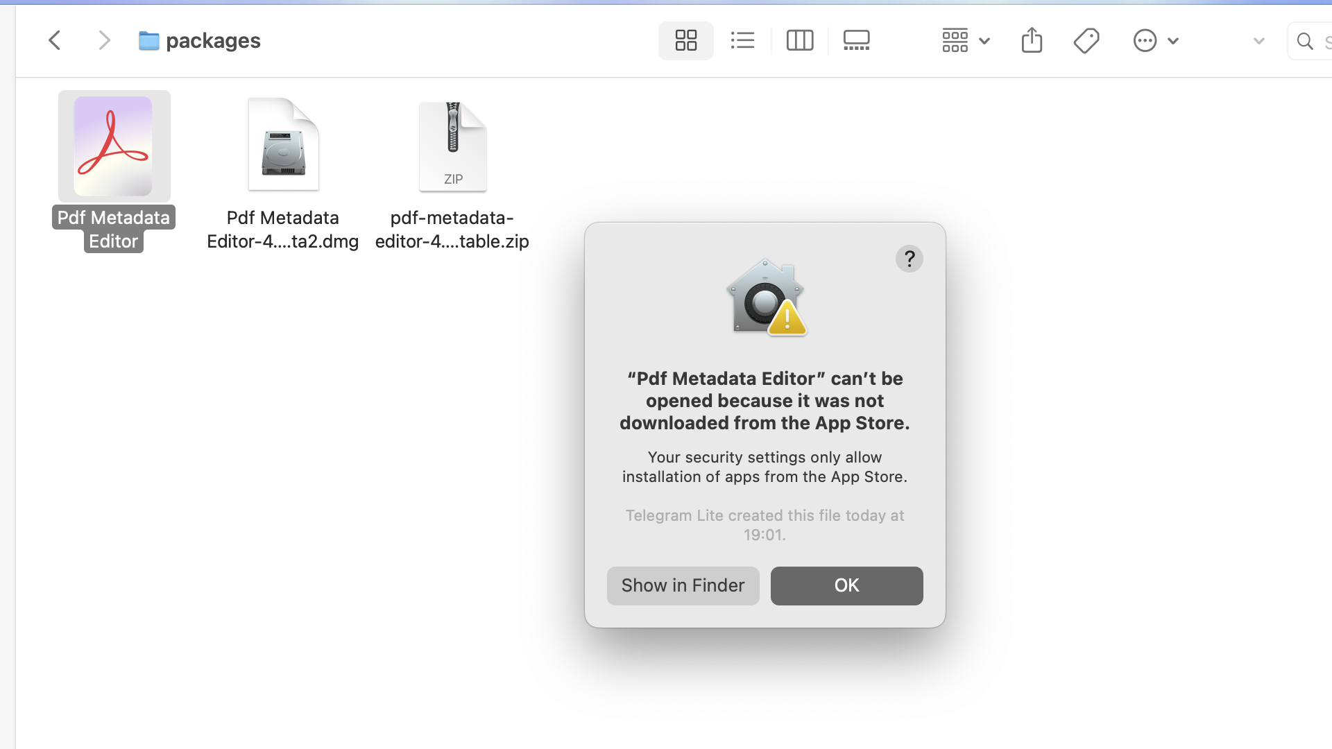This screenshot has height=749, width=1332.
Task: Expand the toolbar overflow chevron
Action: coord(1258,41)
